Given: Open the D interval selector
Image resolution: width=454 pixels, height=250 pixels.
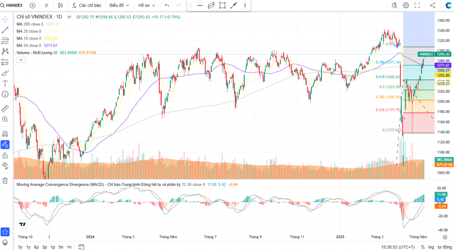Looking at the screenshot, I should 46,5.
